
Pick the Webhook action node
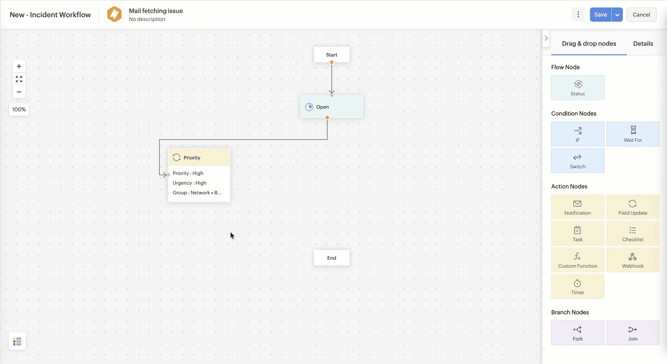point(633,260)
